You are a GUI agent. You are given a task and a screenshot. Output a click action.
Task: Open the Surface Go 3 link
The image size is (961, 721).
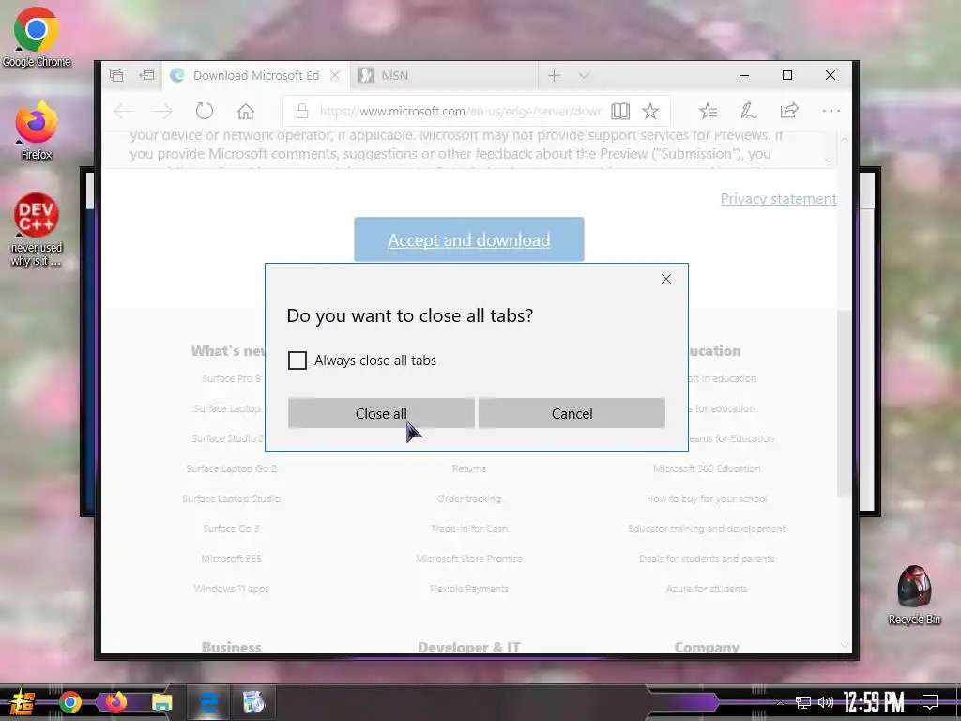click(x=232, y=529)
